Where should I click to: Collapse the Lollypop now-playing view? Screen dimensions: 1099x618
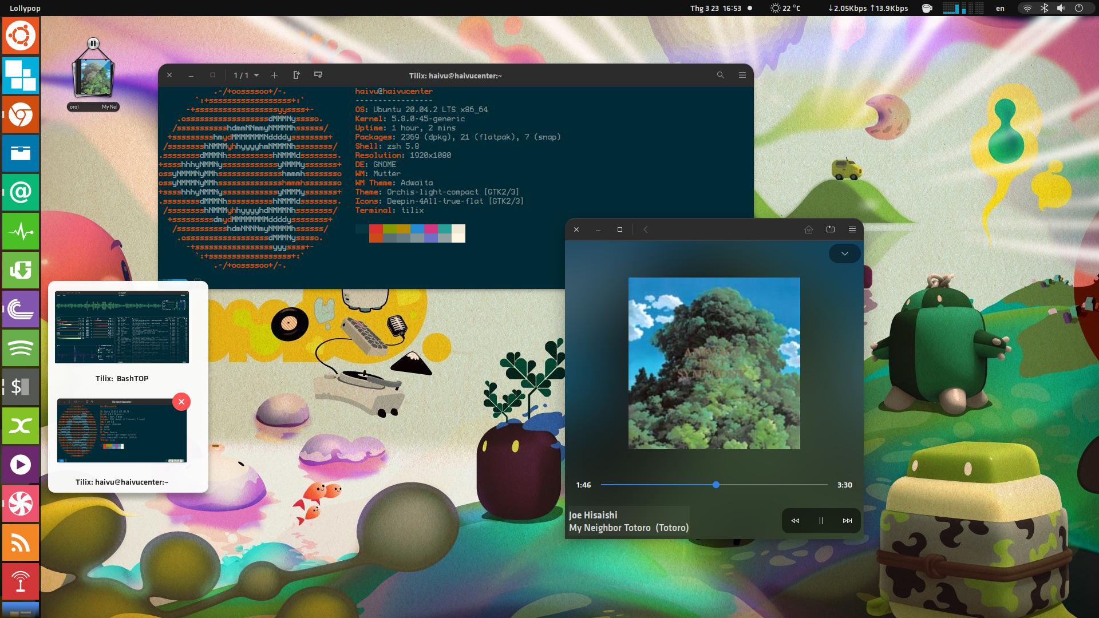click(x=845, y=253)
